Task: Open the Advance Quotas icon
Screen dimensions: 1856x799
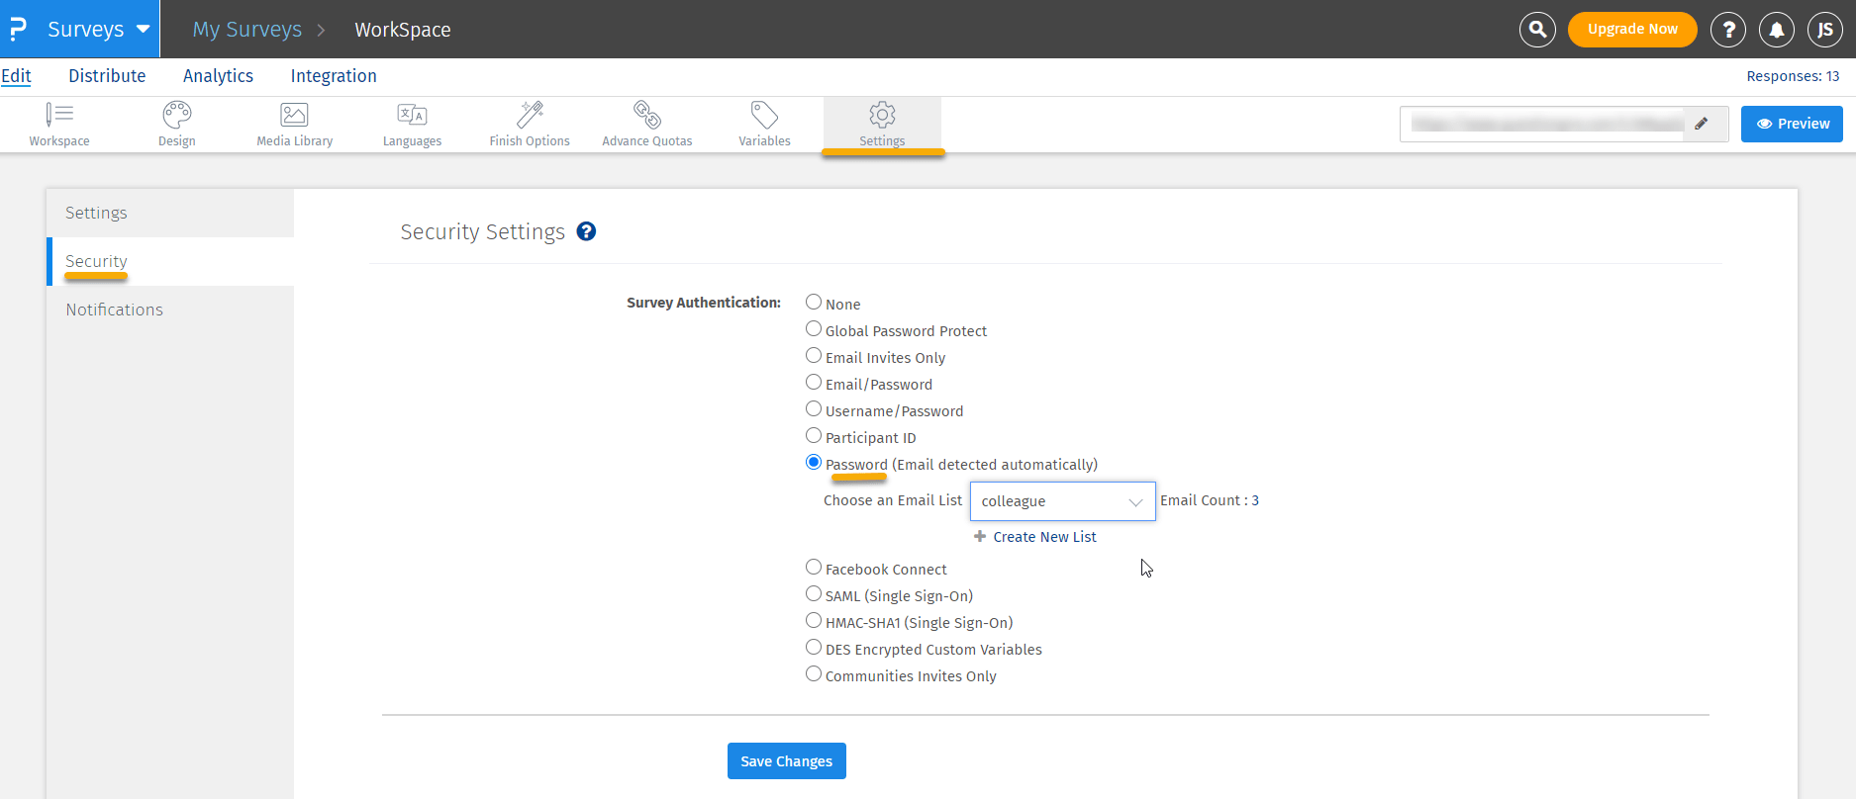Action: point(647,116)
